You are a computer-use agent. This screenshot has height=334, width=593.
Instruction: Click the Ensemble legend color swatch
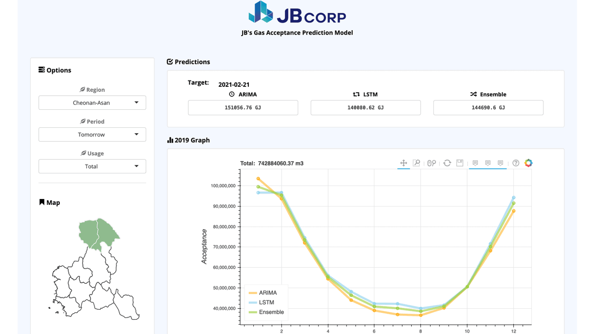tap(252, 312)
